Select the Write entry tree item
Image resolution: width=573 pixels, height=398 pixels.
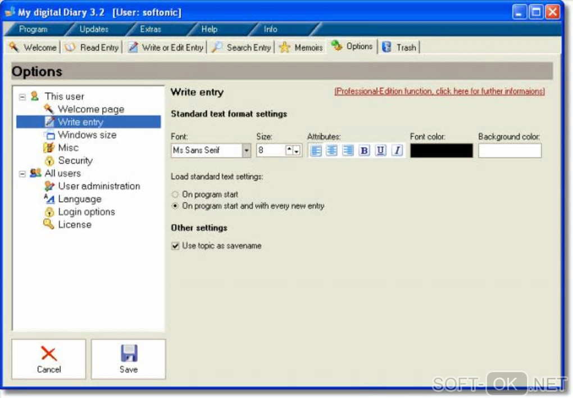point(88,122)
